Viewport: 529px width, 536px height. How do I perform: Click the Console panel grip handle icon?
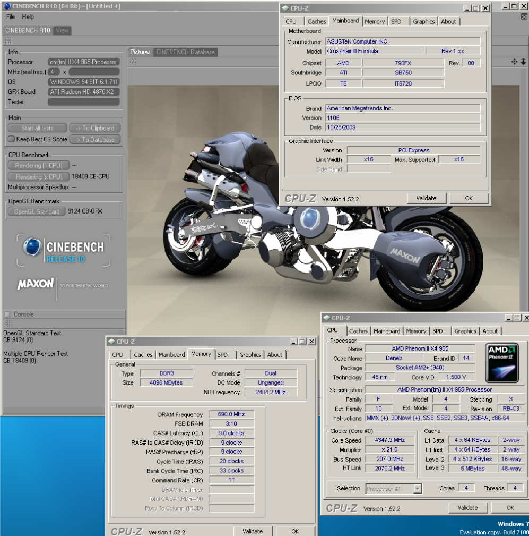pyautogui.click(x=8, y=323)
